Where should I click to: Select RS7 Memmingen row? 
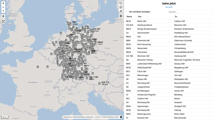coord(169,75)
